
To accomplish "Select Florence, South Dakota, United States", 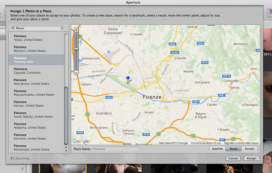I will 36,115.
